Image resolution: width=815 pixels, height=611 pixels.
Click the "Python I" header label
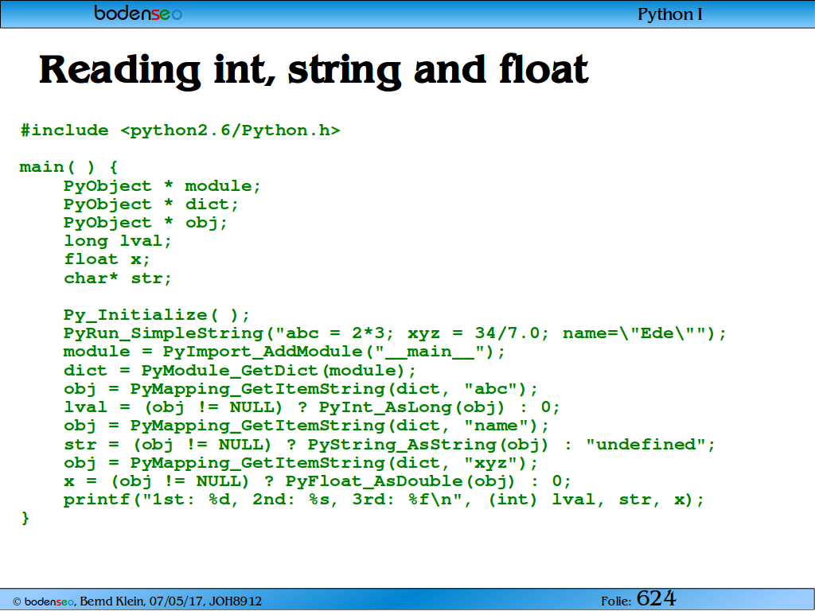(669, 14)
